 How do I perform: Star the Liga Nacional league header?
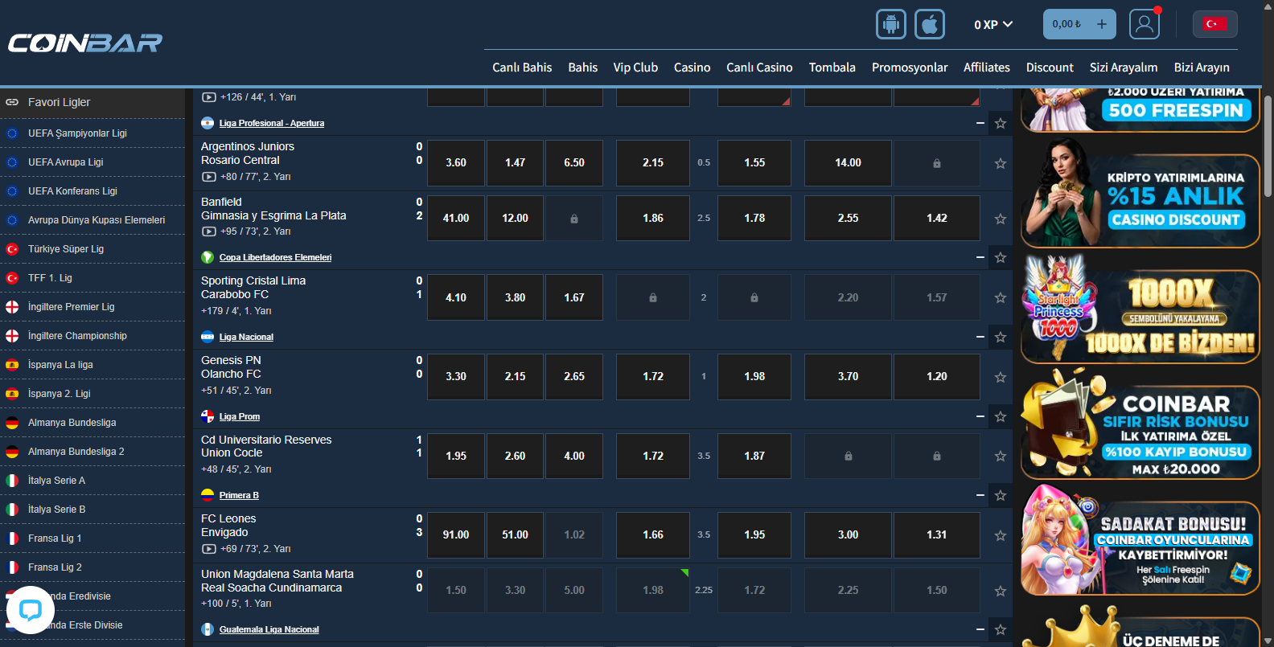(x=1001, y=338)
